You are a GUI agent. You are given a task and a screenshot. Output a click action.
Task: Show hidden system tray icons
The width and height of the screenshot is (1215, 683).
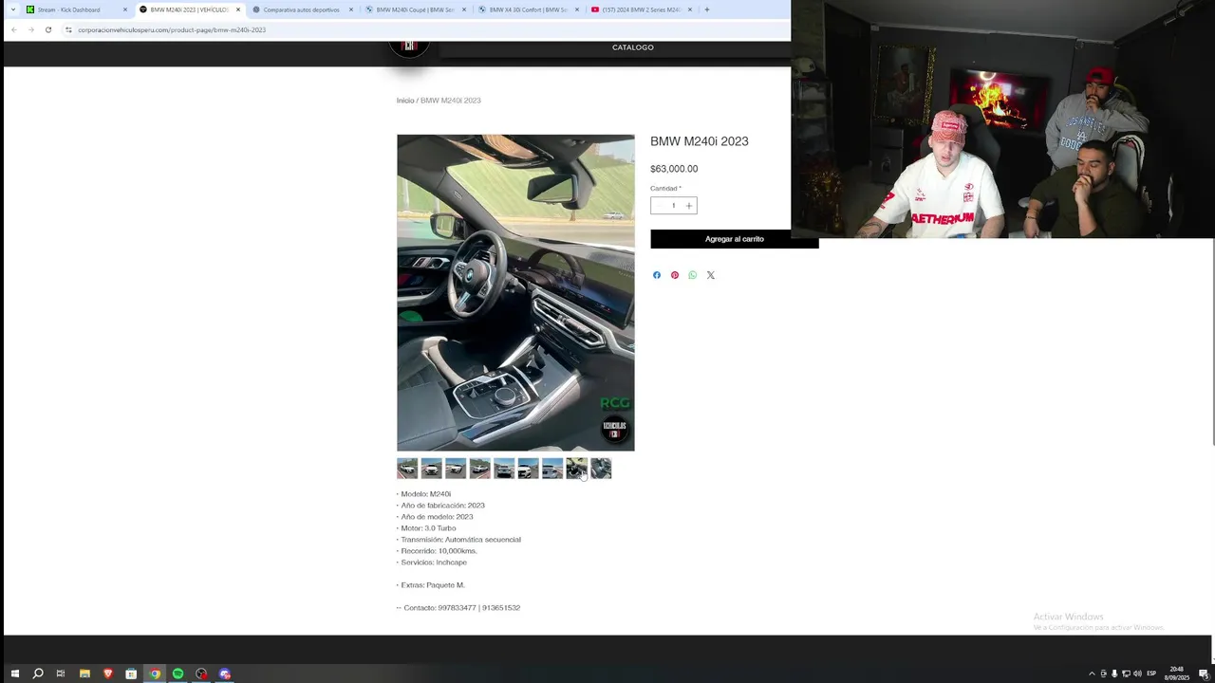coord(1092,674)
